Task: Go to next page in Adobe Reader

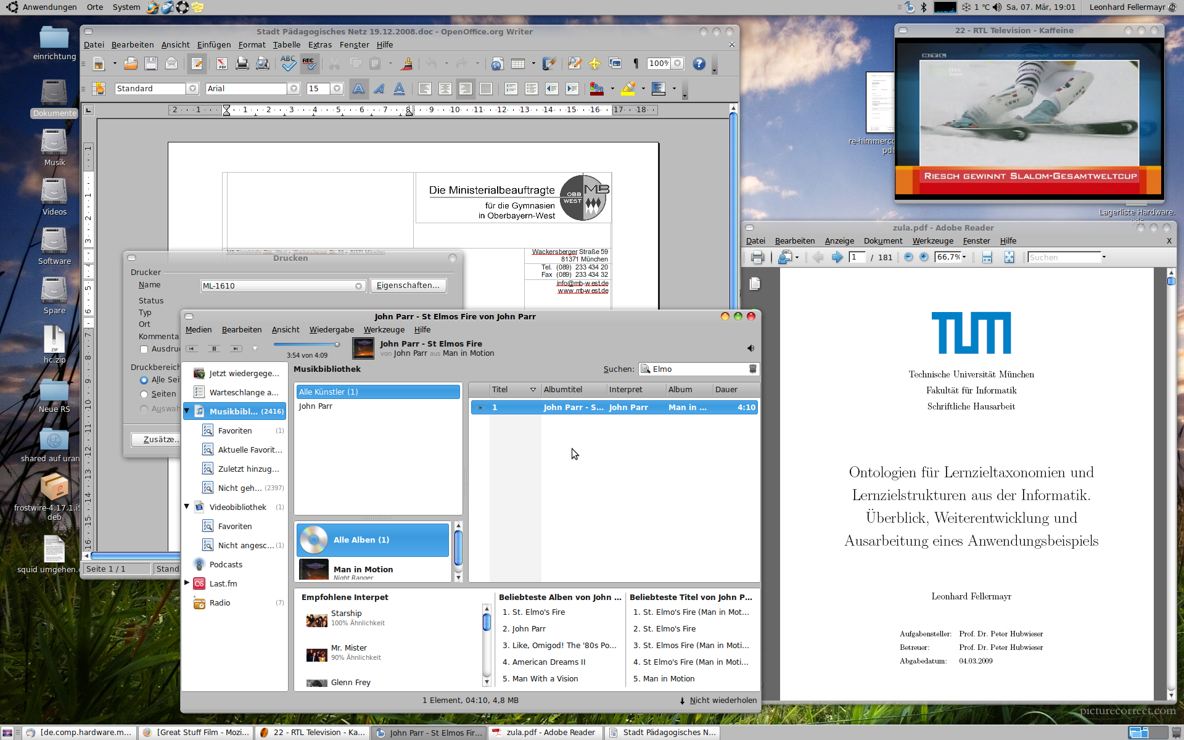Action: [837, 257]
